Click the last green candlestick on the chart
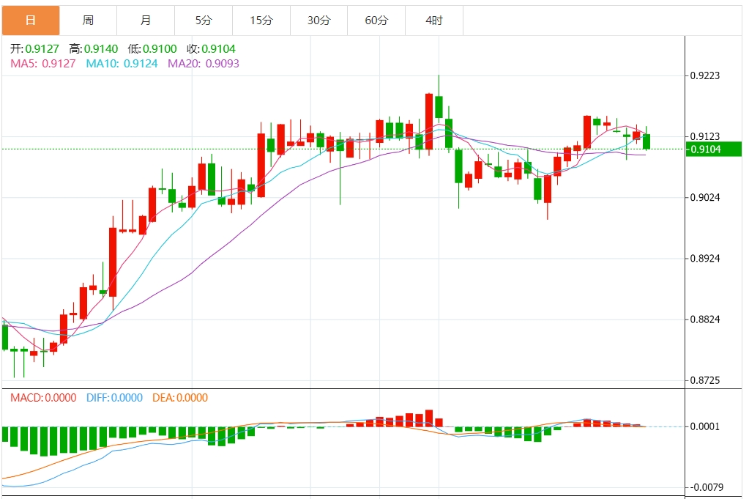The height and width of the screenshot is (499, 749). pyautogui.click(x=646, y=141)
